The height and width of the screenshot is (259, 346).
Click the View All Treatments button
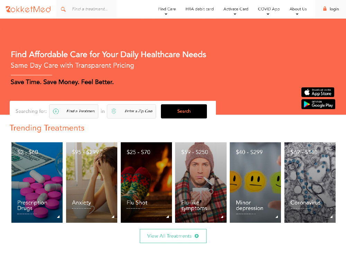[x=173, y=236]
